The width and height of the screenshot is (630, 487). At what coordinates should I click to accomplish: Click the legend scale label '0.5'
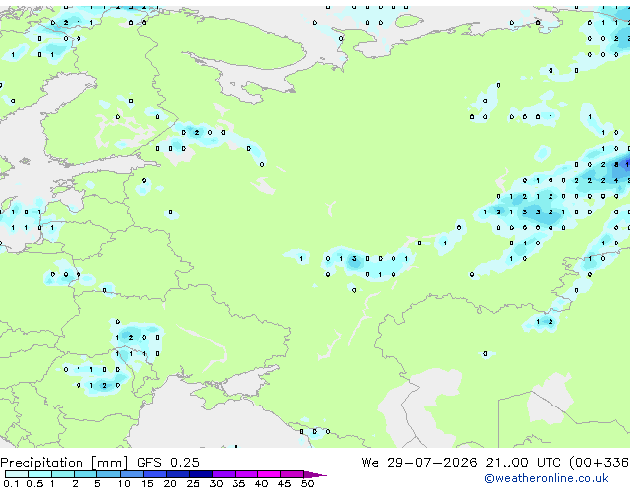coord(35,483)
